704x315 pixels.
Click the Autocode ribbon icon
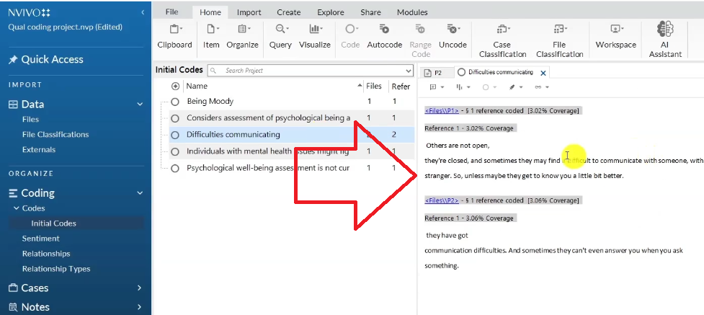point(384,35)
